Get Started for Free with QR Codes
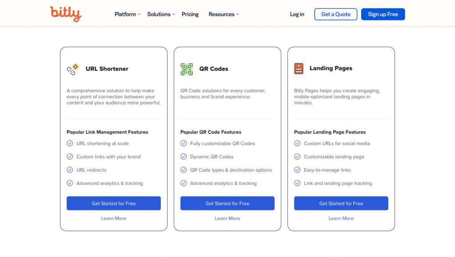This screenshot has width=455, height=257. [227, 203]
